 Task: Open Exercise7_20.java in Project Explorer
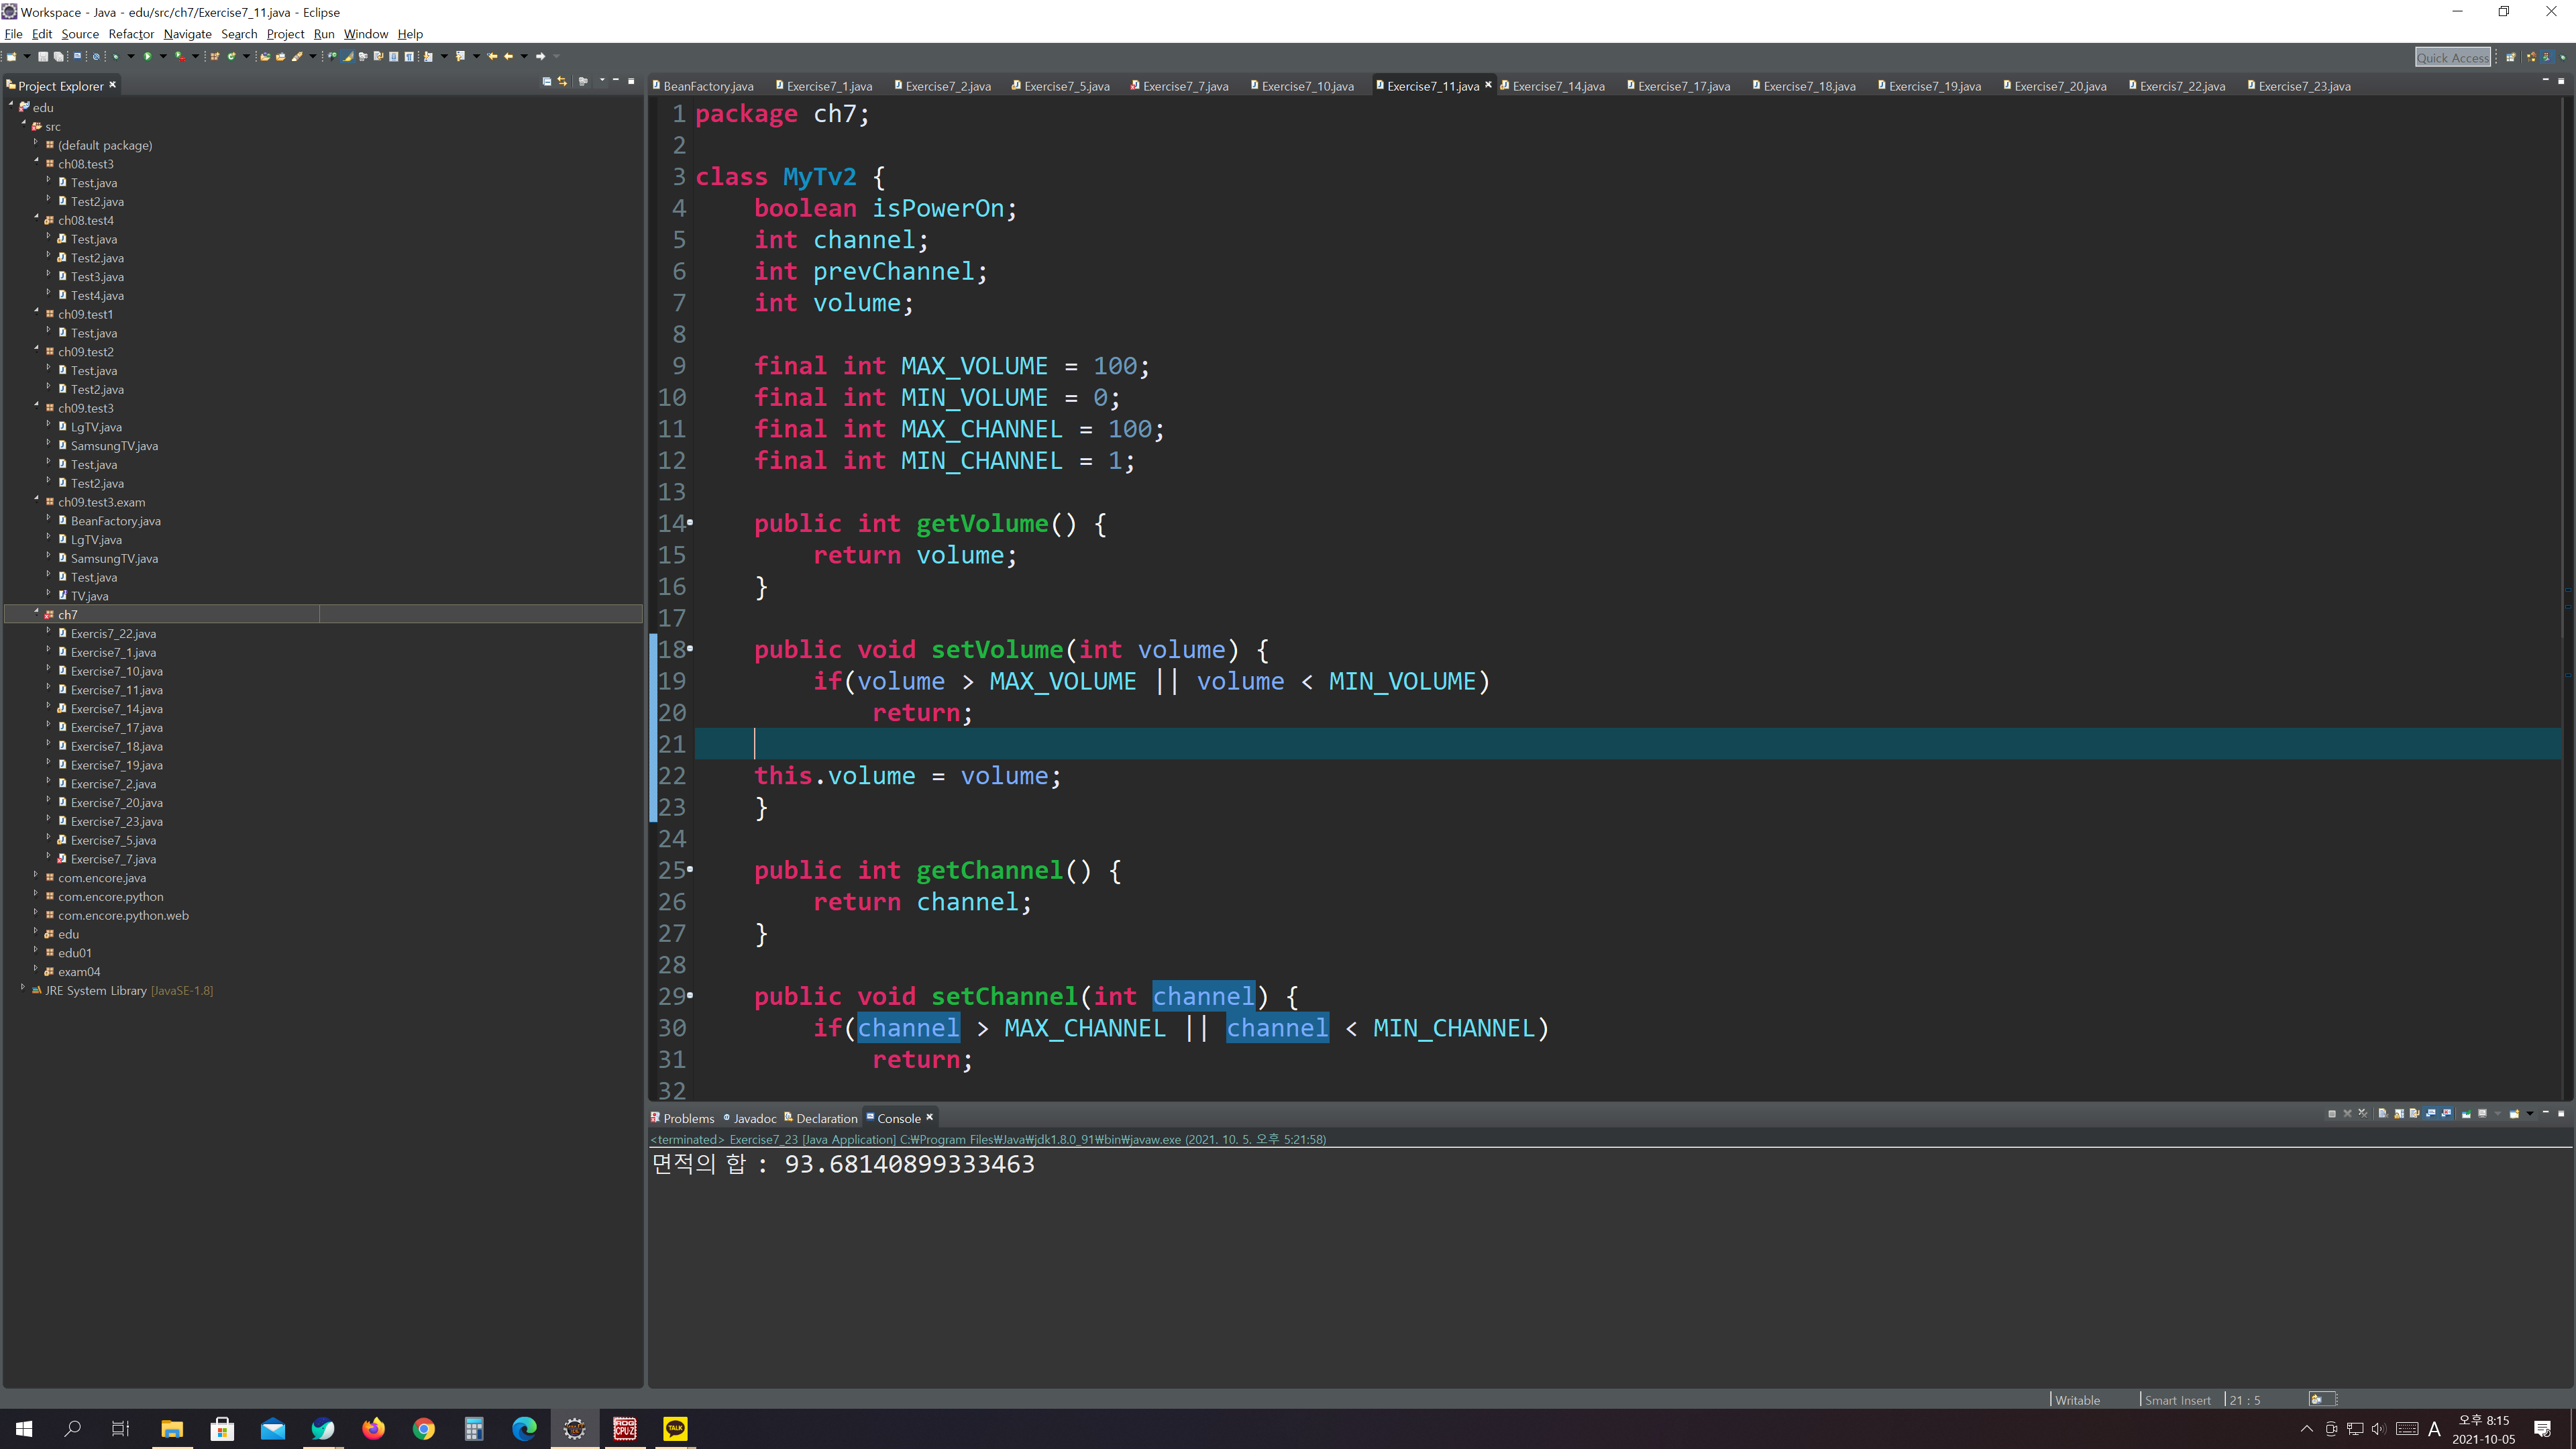tap(116, 803)
